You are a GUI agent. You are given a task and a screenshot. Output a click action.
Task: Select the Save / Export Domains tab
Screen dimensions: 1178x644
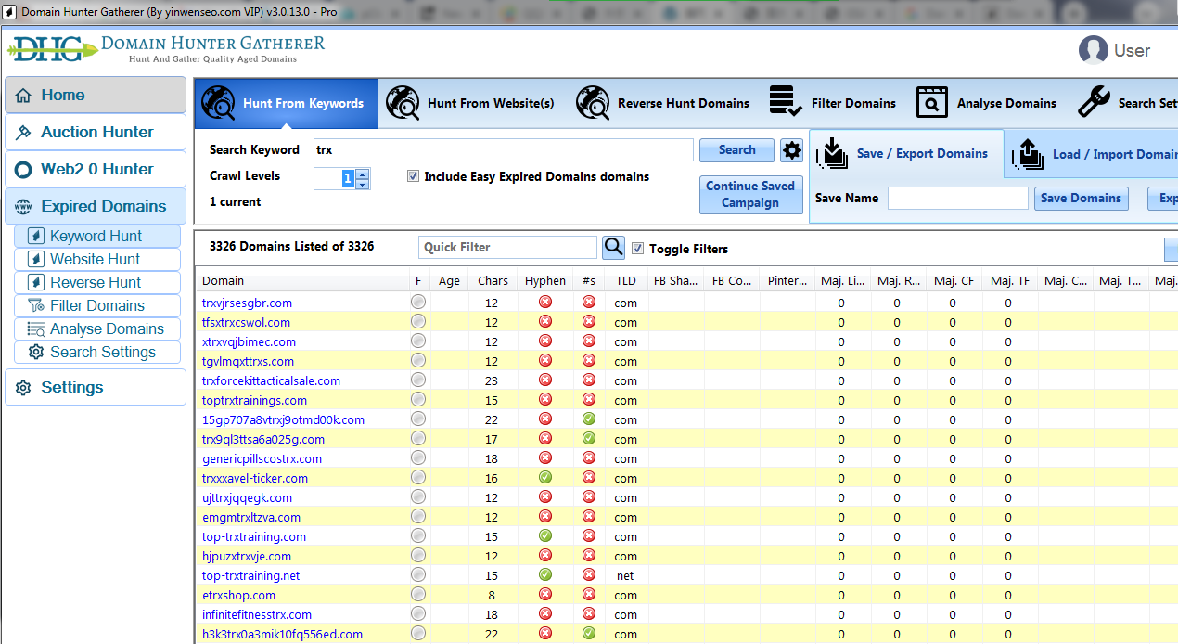(906, 153)
